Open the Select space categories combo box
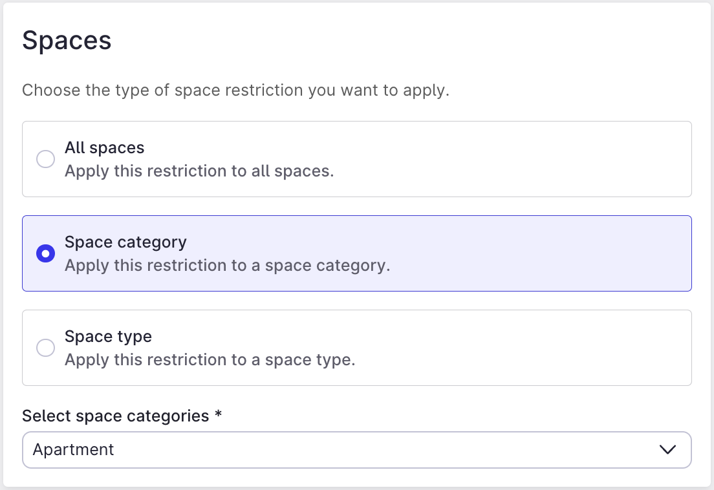This screenshot has height=490, width=714. 356,449
